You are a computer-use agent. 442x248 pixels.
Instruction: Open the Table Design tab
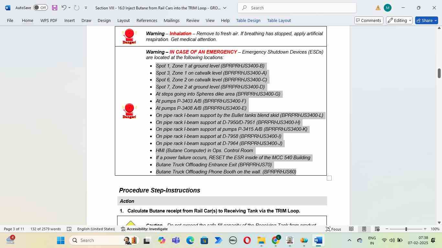coord(248,20)
